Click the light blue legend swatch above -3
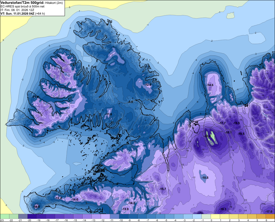Viewport: 275px width, 222px height. tap(188, 216)
